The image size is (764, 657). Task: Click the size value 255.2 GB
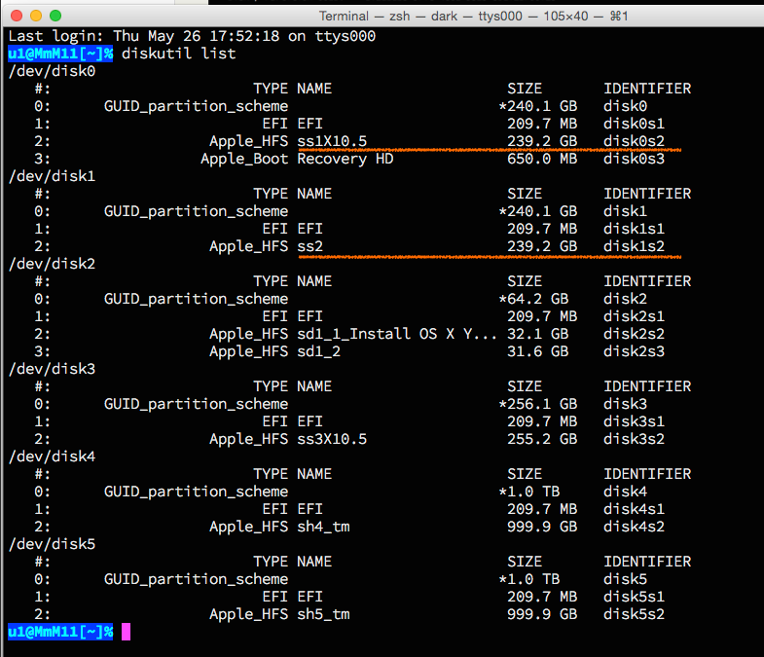542,439
